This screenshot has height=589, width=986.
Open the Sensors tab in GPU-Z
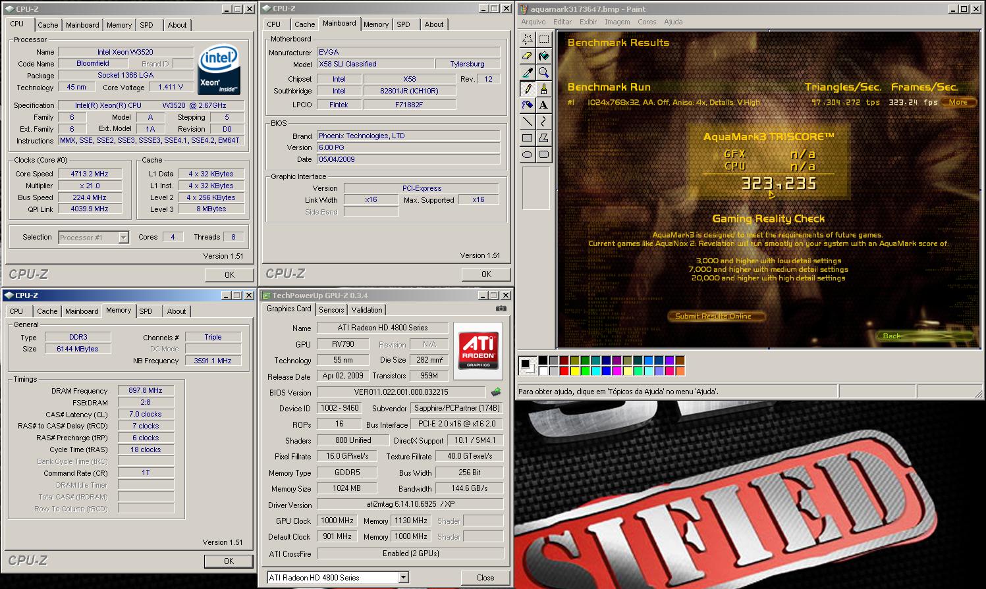(x=331, y=310)
